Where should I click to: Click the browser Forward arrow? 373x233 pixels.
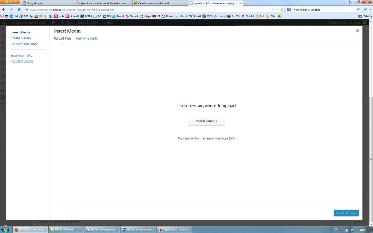pyautogui.click(x=11, y=9)
